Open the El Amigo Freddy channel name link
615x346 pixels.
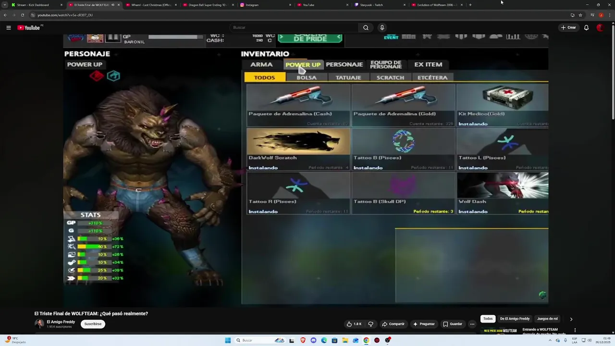pyautogui.click(x=61, y=322)
